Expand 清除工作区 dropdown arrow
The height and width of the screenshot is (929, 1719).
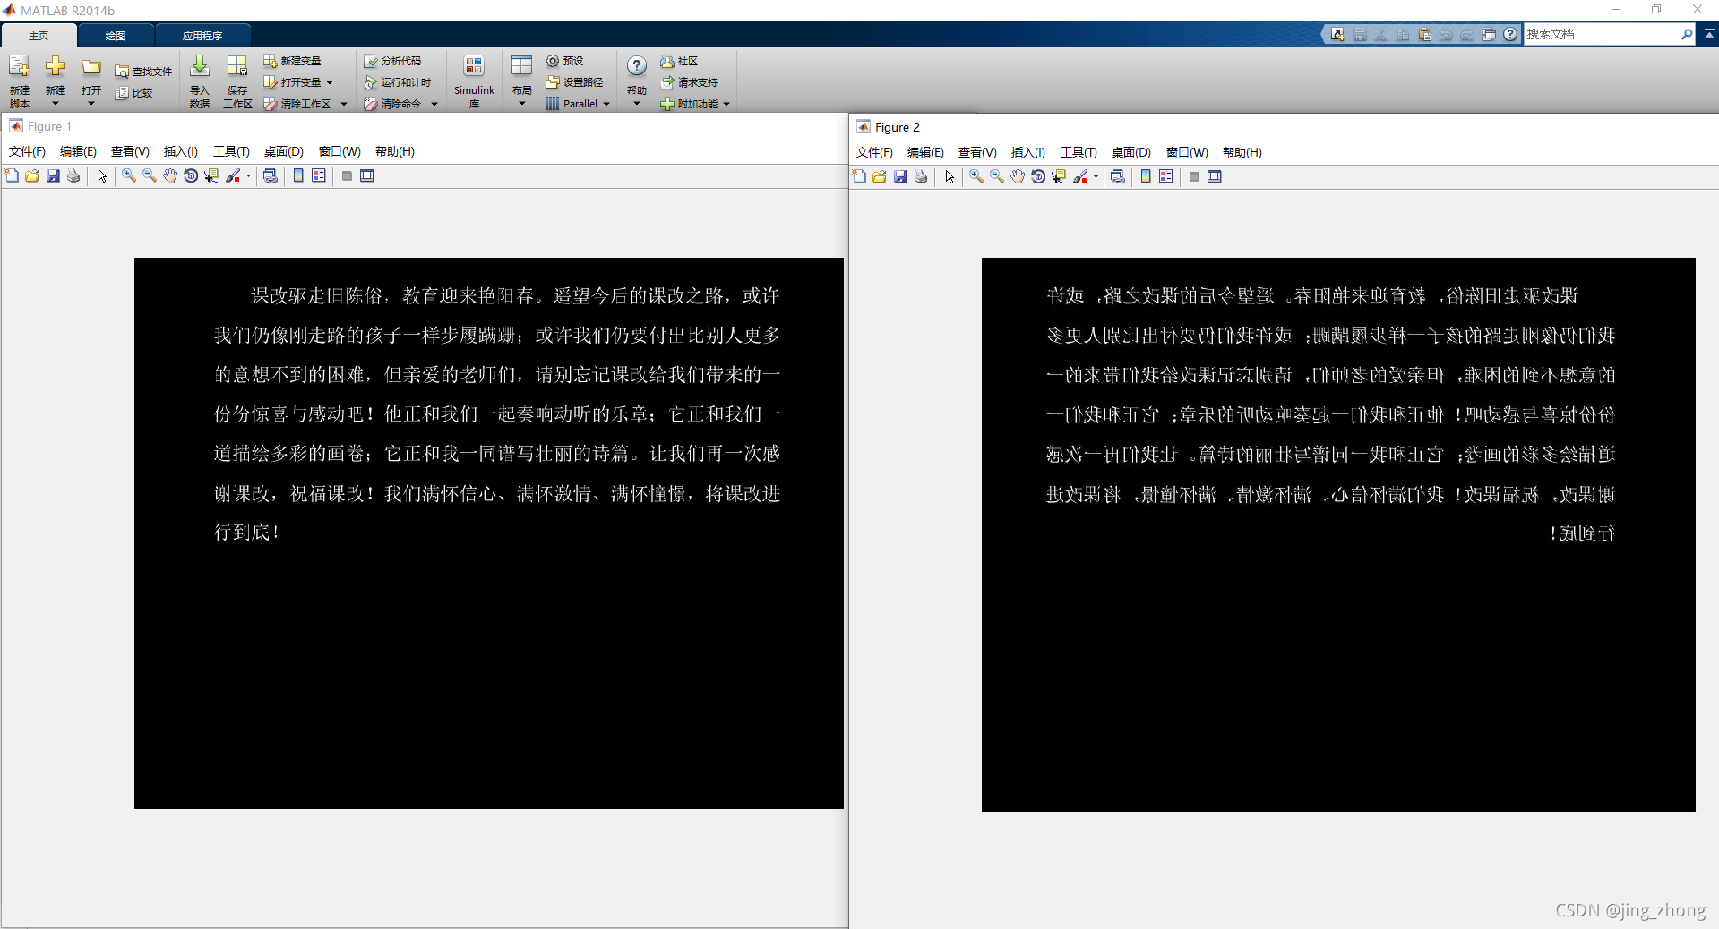pyautogui.click(x=343, y=104)
